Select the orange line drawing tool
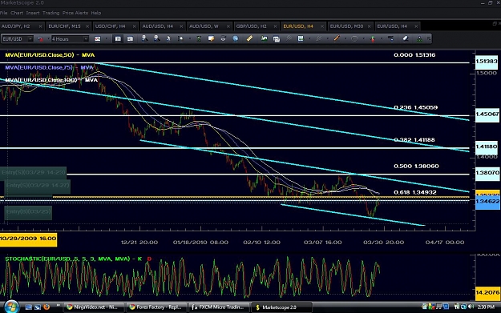The width and height of the screenshot is (501, 313). pos(337,38)
